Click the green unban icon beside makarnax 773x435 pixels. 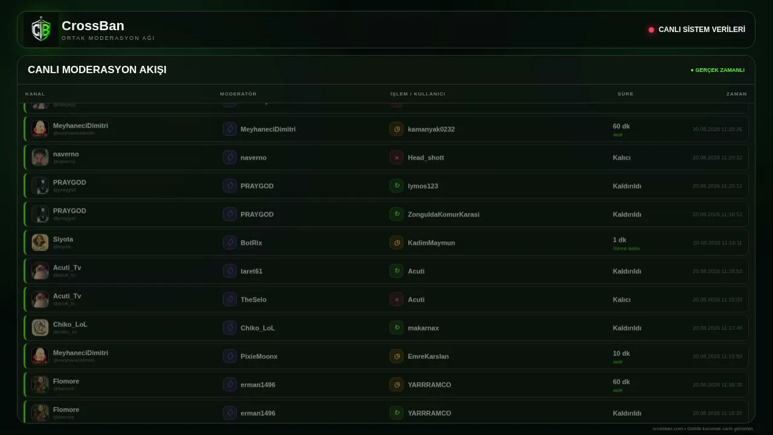click(x=396, y=327)
